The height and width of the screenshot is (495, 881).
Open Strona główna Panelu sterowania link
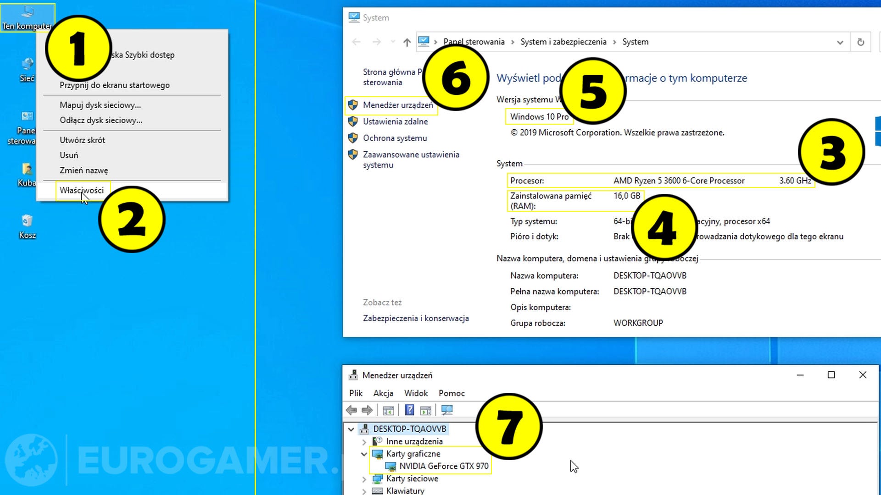[x=392, y=77]
